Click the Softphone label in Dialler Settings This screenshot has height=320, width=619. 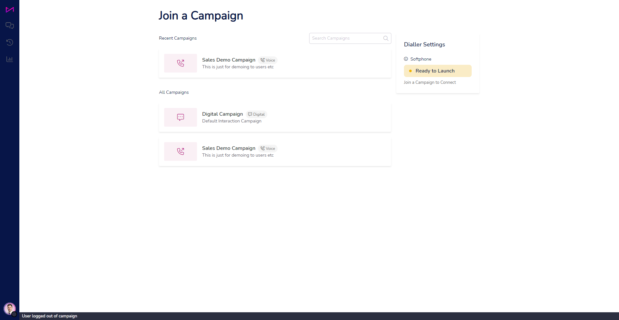(x=421, y=59)
